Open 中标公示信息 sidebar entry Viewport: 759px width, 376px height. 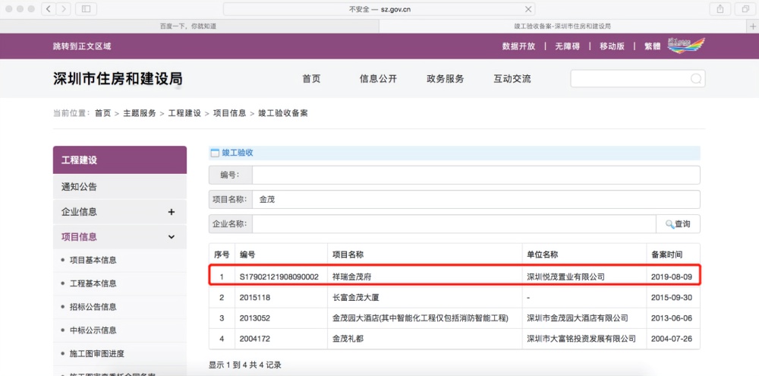tap(93, 330)
